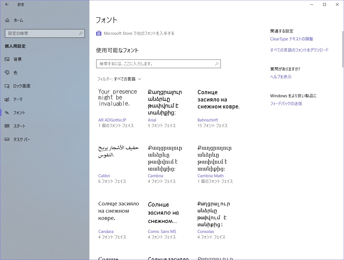344x260 pixels.
Task: Click the magnifier in the font search box
Action: [217, 64]
